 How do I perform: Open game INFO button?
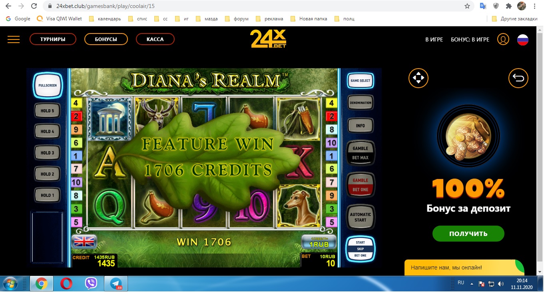[x=360, y=126]
